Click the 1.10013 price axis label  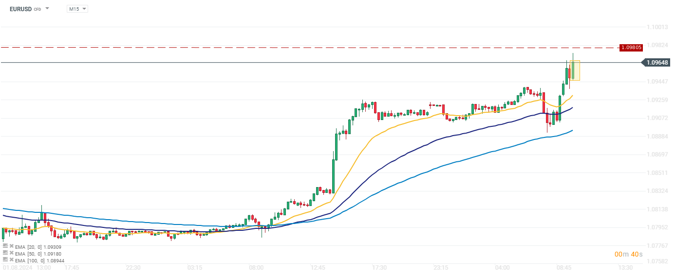point(657,27)
